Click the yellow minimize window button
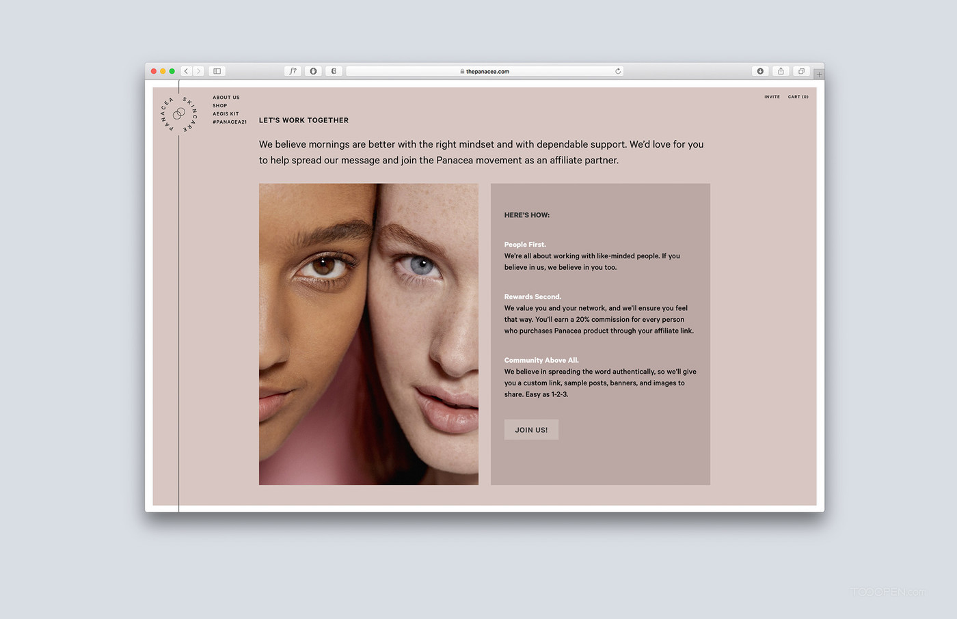 tap(163, 71)
